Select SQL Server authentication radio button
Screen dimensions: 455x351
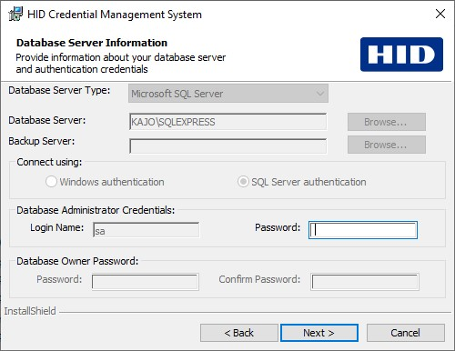point(243,182)
